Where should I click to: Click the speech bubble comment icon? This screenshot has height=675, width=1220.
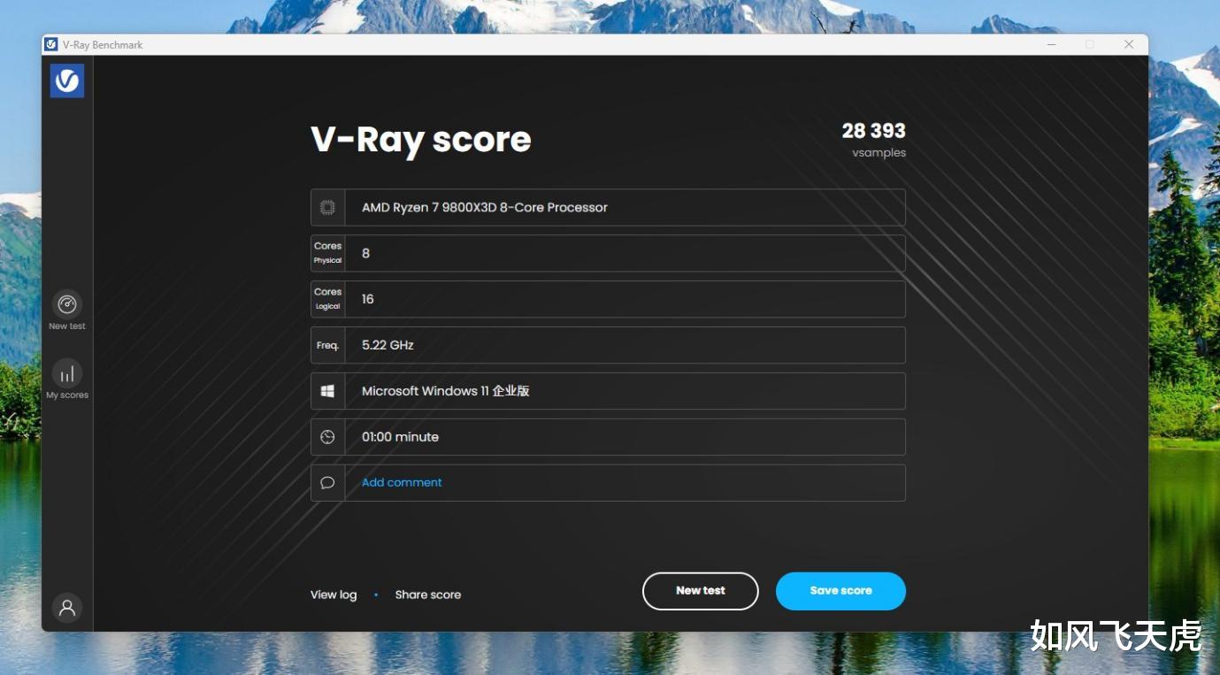point(327,483)
